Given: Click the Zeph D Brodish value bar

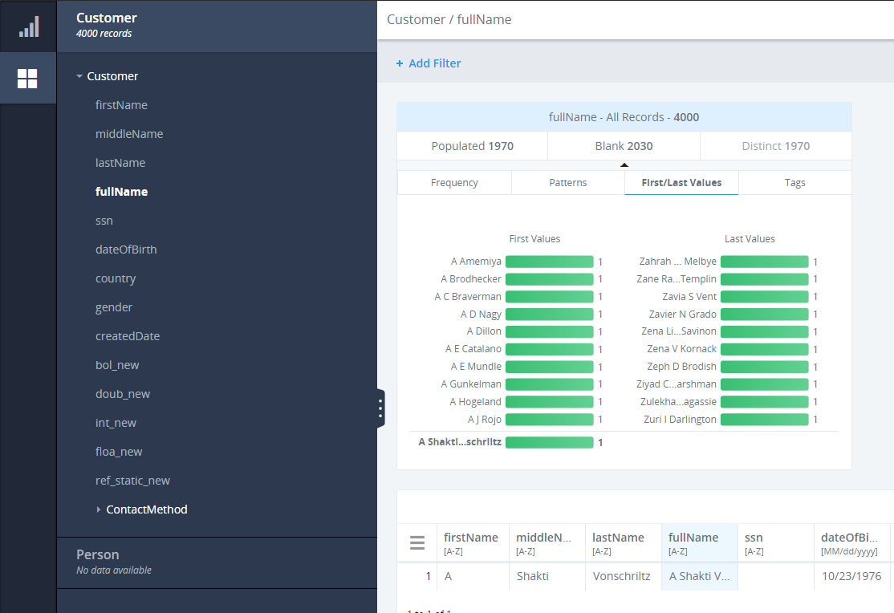Looking at the screenshot, I should coord(765,367).
